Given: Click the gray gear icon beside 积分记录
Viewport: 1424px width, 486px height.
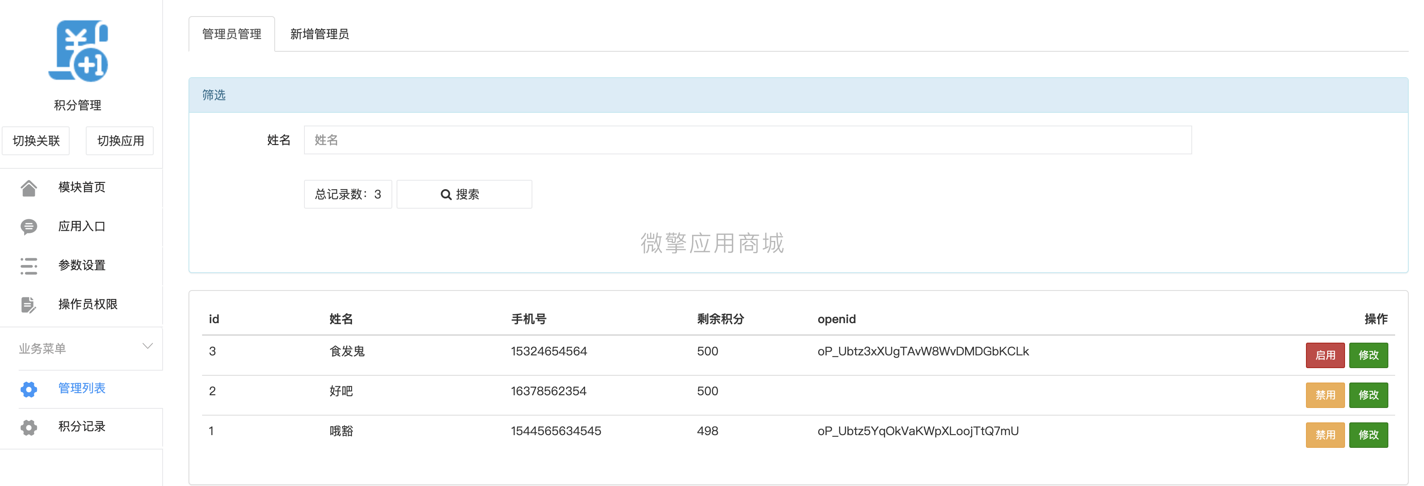Looking at the screenshot, I should point(29,427).
